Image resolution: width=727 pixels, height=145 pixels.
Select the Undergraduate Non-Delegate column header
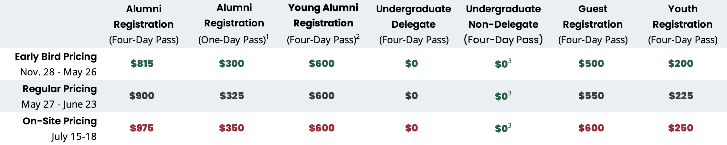click(503, 24)
